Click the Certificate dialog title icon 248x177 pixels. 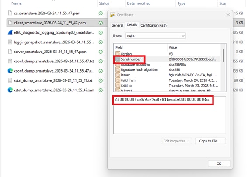coord(112,15)
